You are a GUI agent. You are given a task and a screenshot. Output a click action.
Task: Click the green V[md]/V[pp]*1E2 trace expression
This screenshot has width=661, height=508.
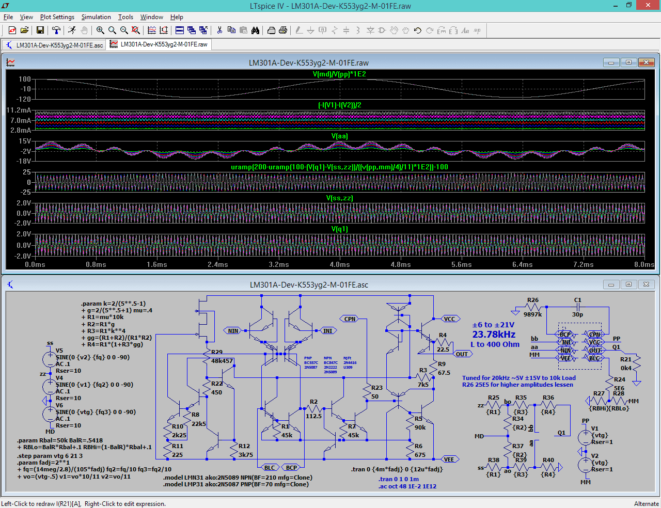(x=339, y=74)
